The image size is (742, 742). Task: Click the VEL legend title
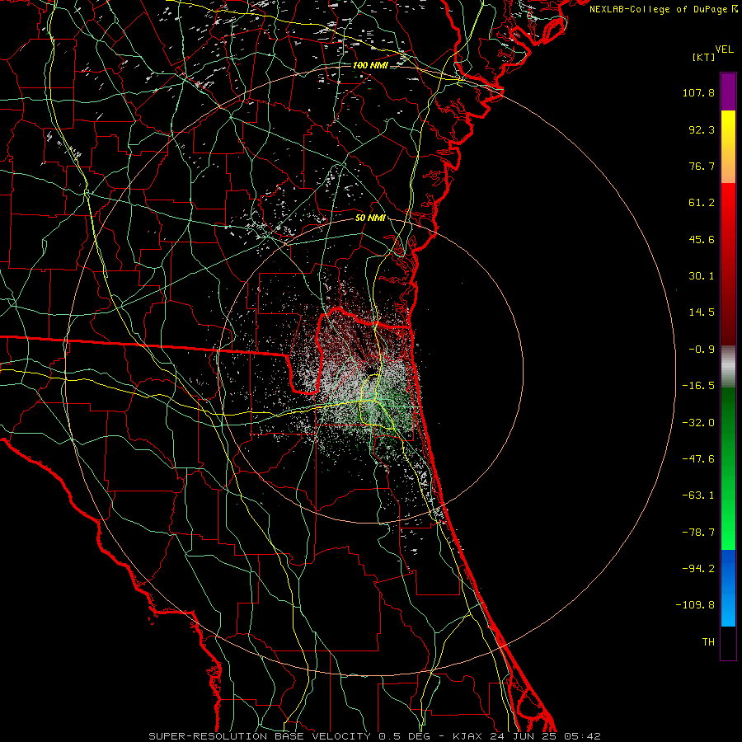(724, 49)
